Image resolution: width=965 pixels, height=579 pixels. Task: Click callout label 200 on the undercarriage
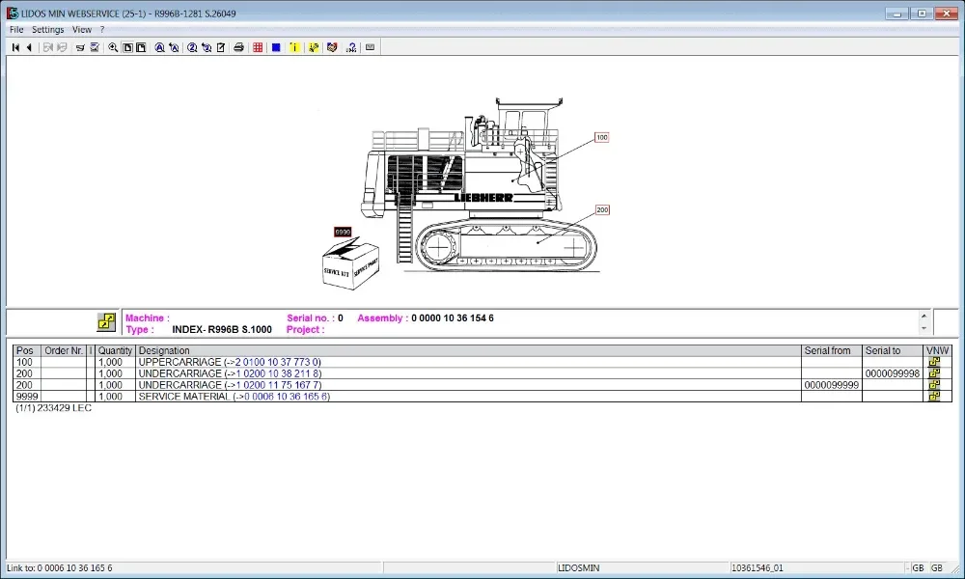pos(601,209)
